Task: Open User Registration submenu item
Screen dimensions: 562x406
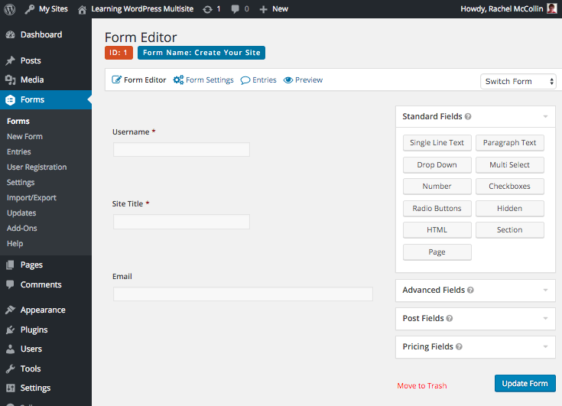Action: 37,167
